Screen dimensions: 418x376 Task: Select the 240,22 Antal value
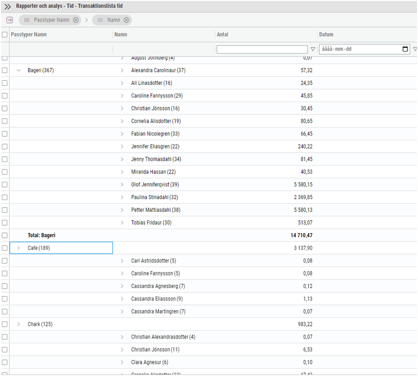[305, 146]
